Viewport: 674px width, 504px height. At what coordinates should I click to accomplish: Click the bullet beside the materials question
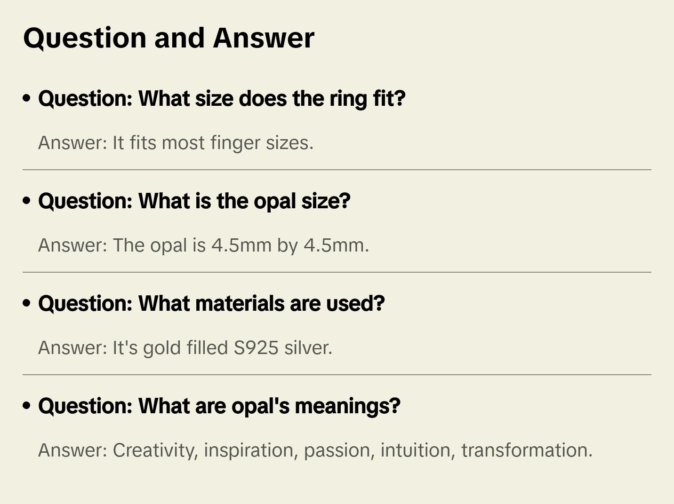coord(27,304)
